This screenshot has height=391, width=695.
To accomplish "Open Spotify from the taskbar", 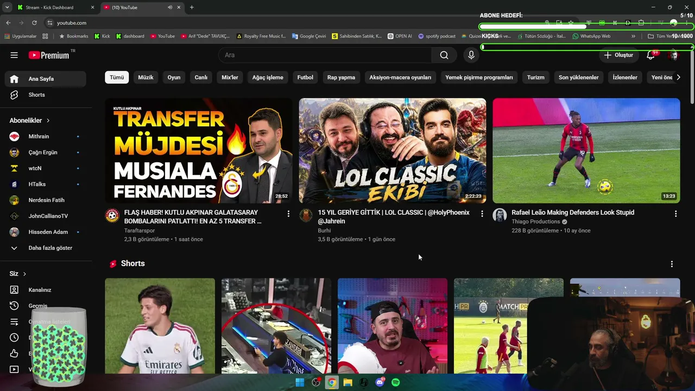I will 396,382.
